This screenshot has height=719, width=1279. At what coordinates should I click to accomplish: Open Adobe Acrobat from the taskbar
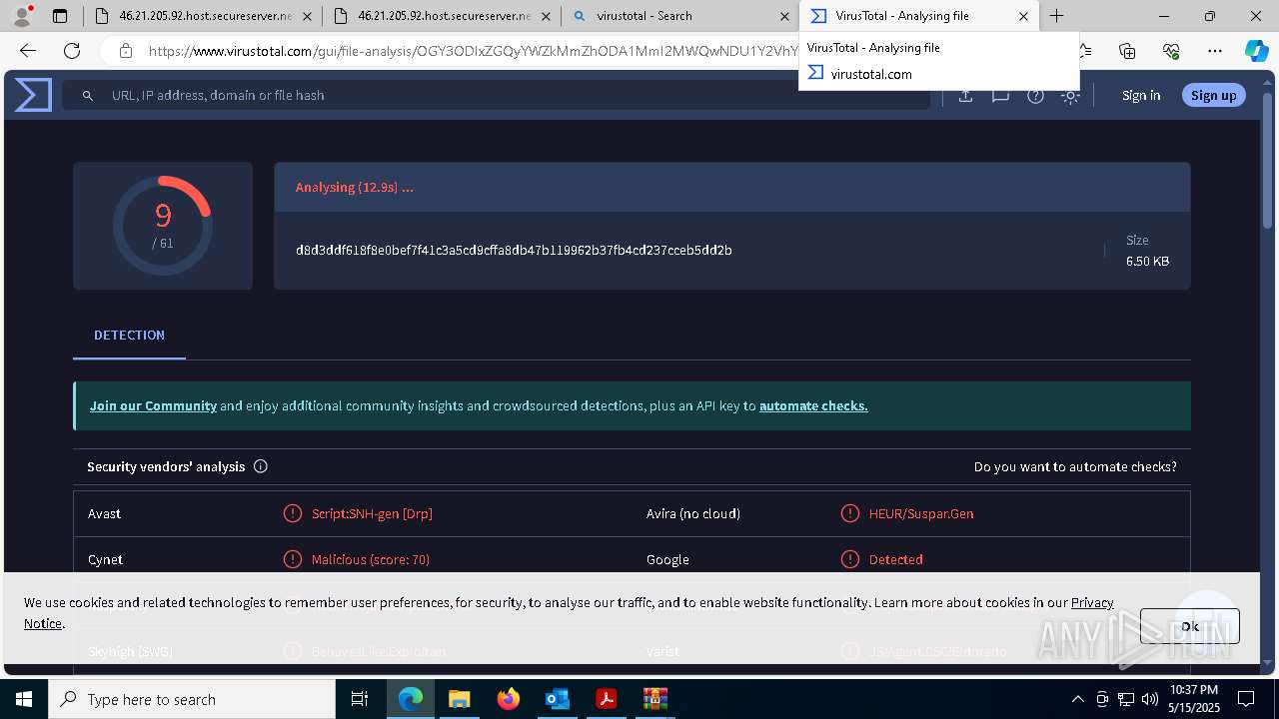click(606, 699)
